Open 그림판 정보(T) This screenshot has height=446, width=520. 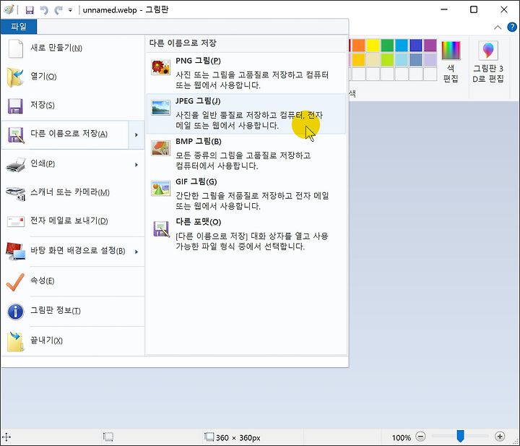pos(73,312)
